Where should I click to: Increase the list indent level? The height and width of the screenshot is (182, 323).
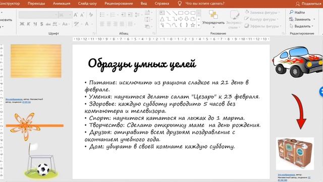(130, 15)
